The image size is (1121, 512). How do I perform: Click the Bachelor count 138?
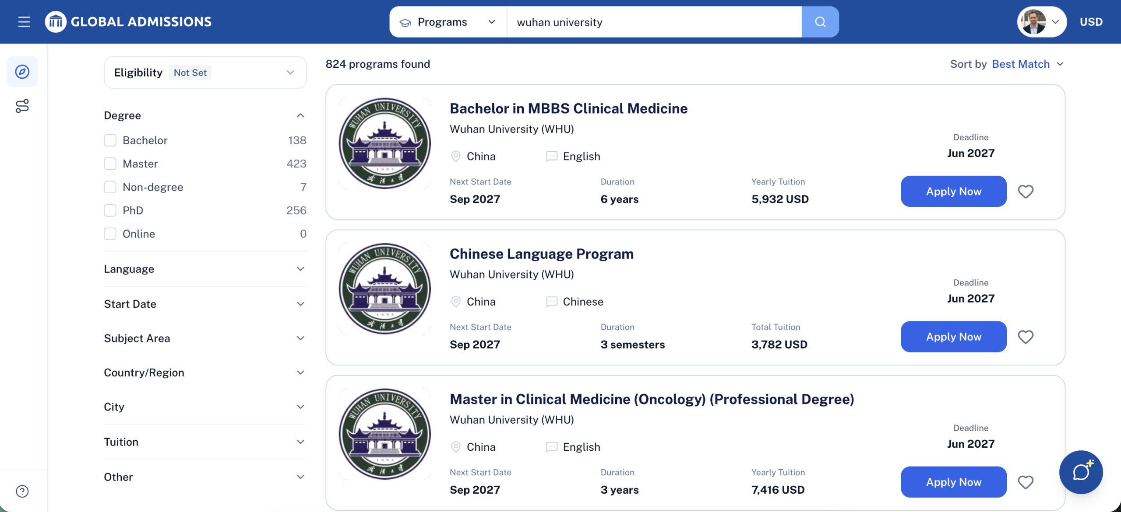[x=297, y=140]
